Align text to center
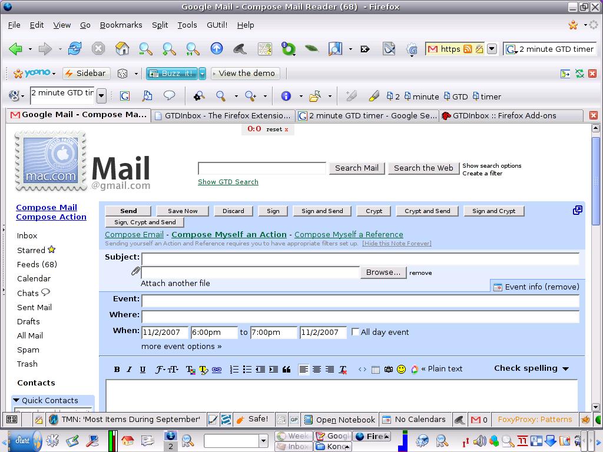This screenshot has height=452, width=603. (x=316, y=370)
